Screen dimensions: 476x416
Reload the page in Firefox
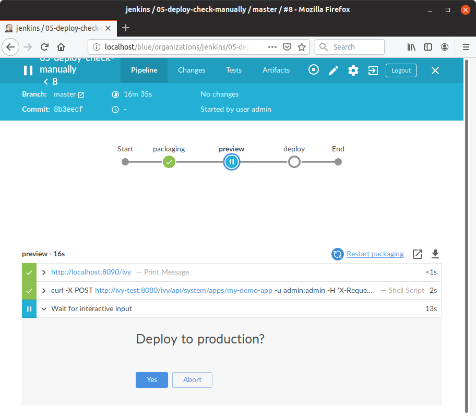click(x=45, y=47)
